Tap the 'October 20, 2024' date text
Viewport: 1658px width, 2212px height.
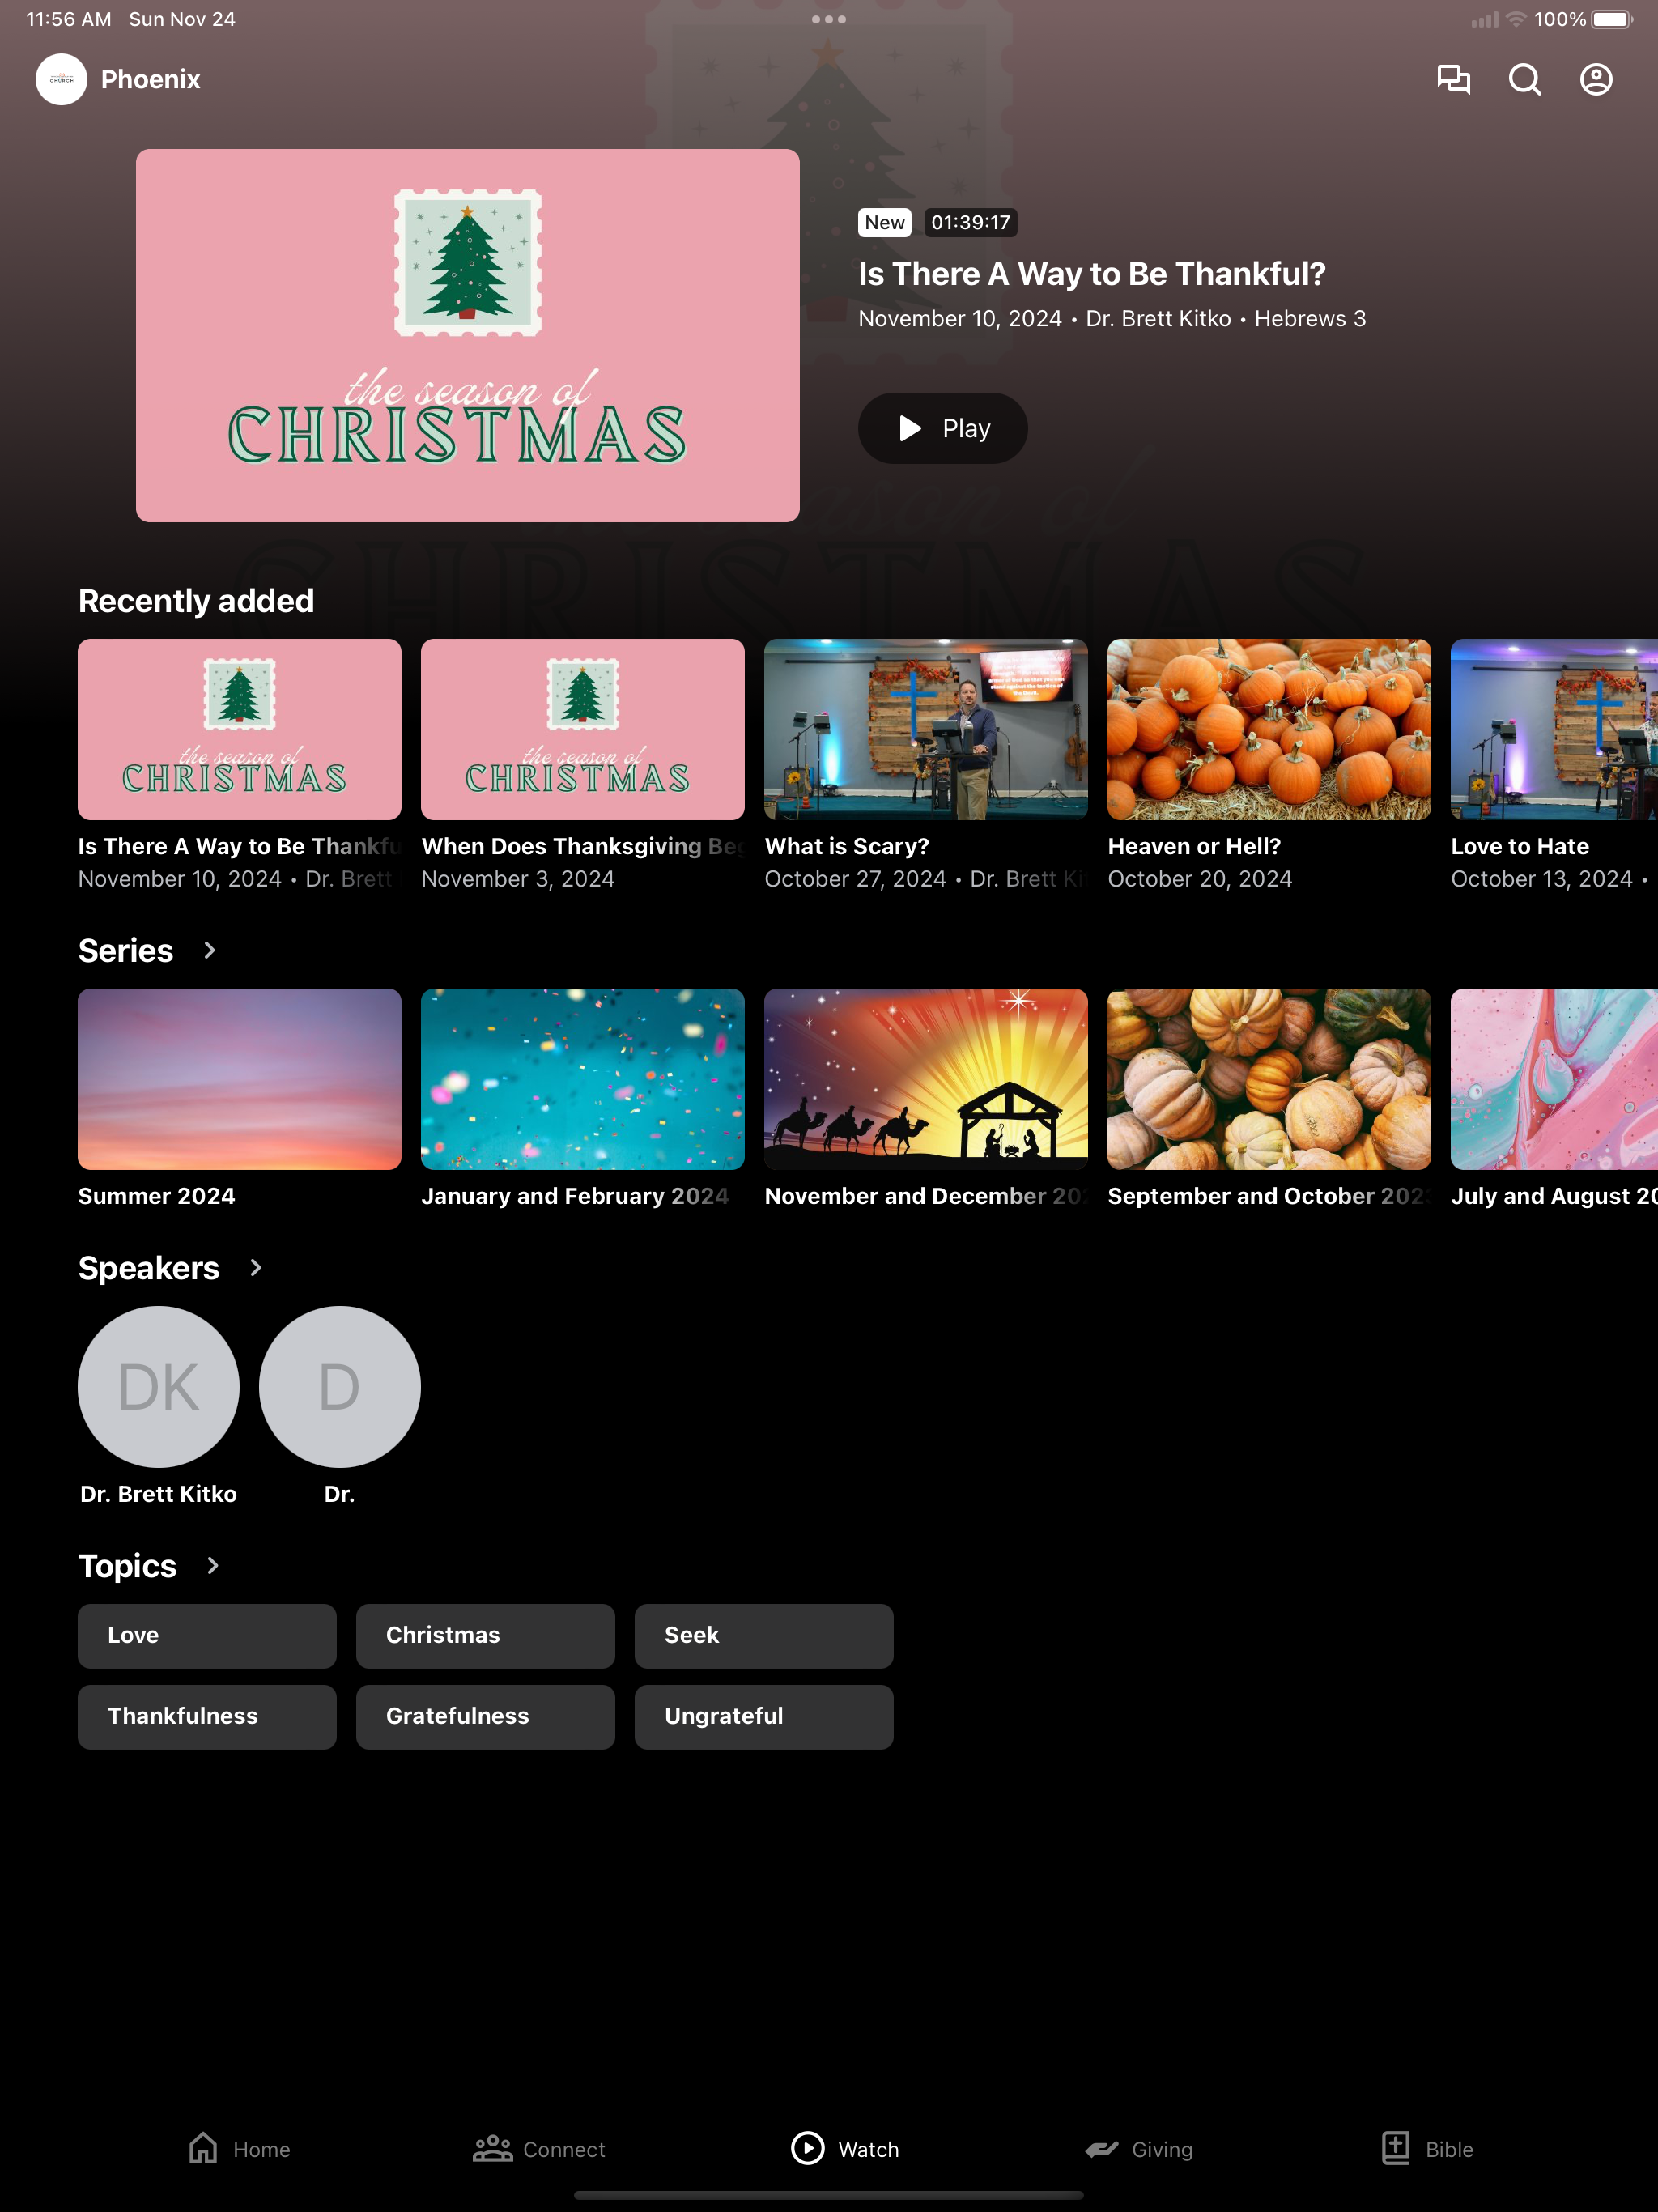[x=1200, y=879]
